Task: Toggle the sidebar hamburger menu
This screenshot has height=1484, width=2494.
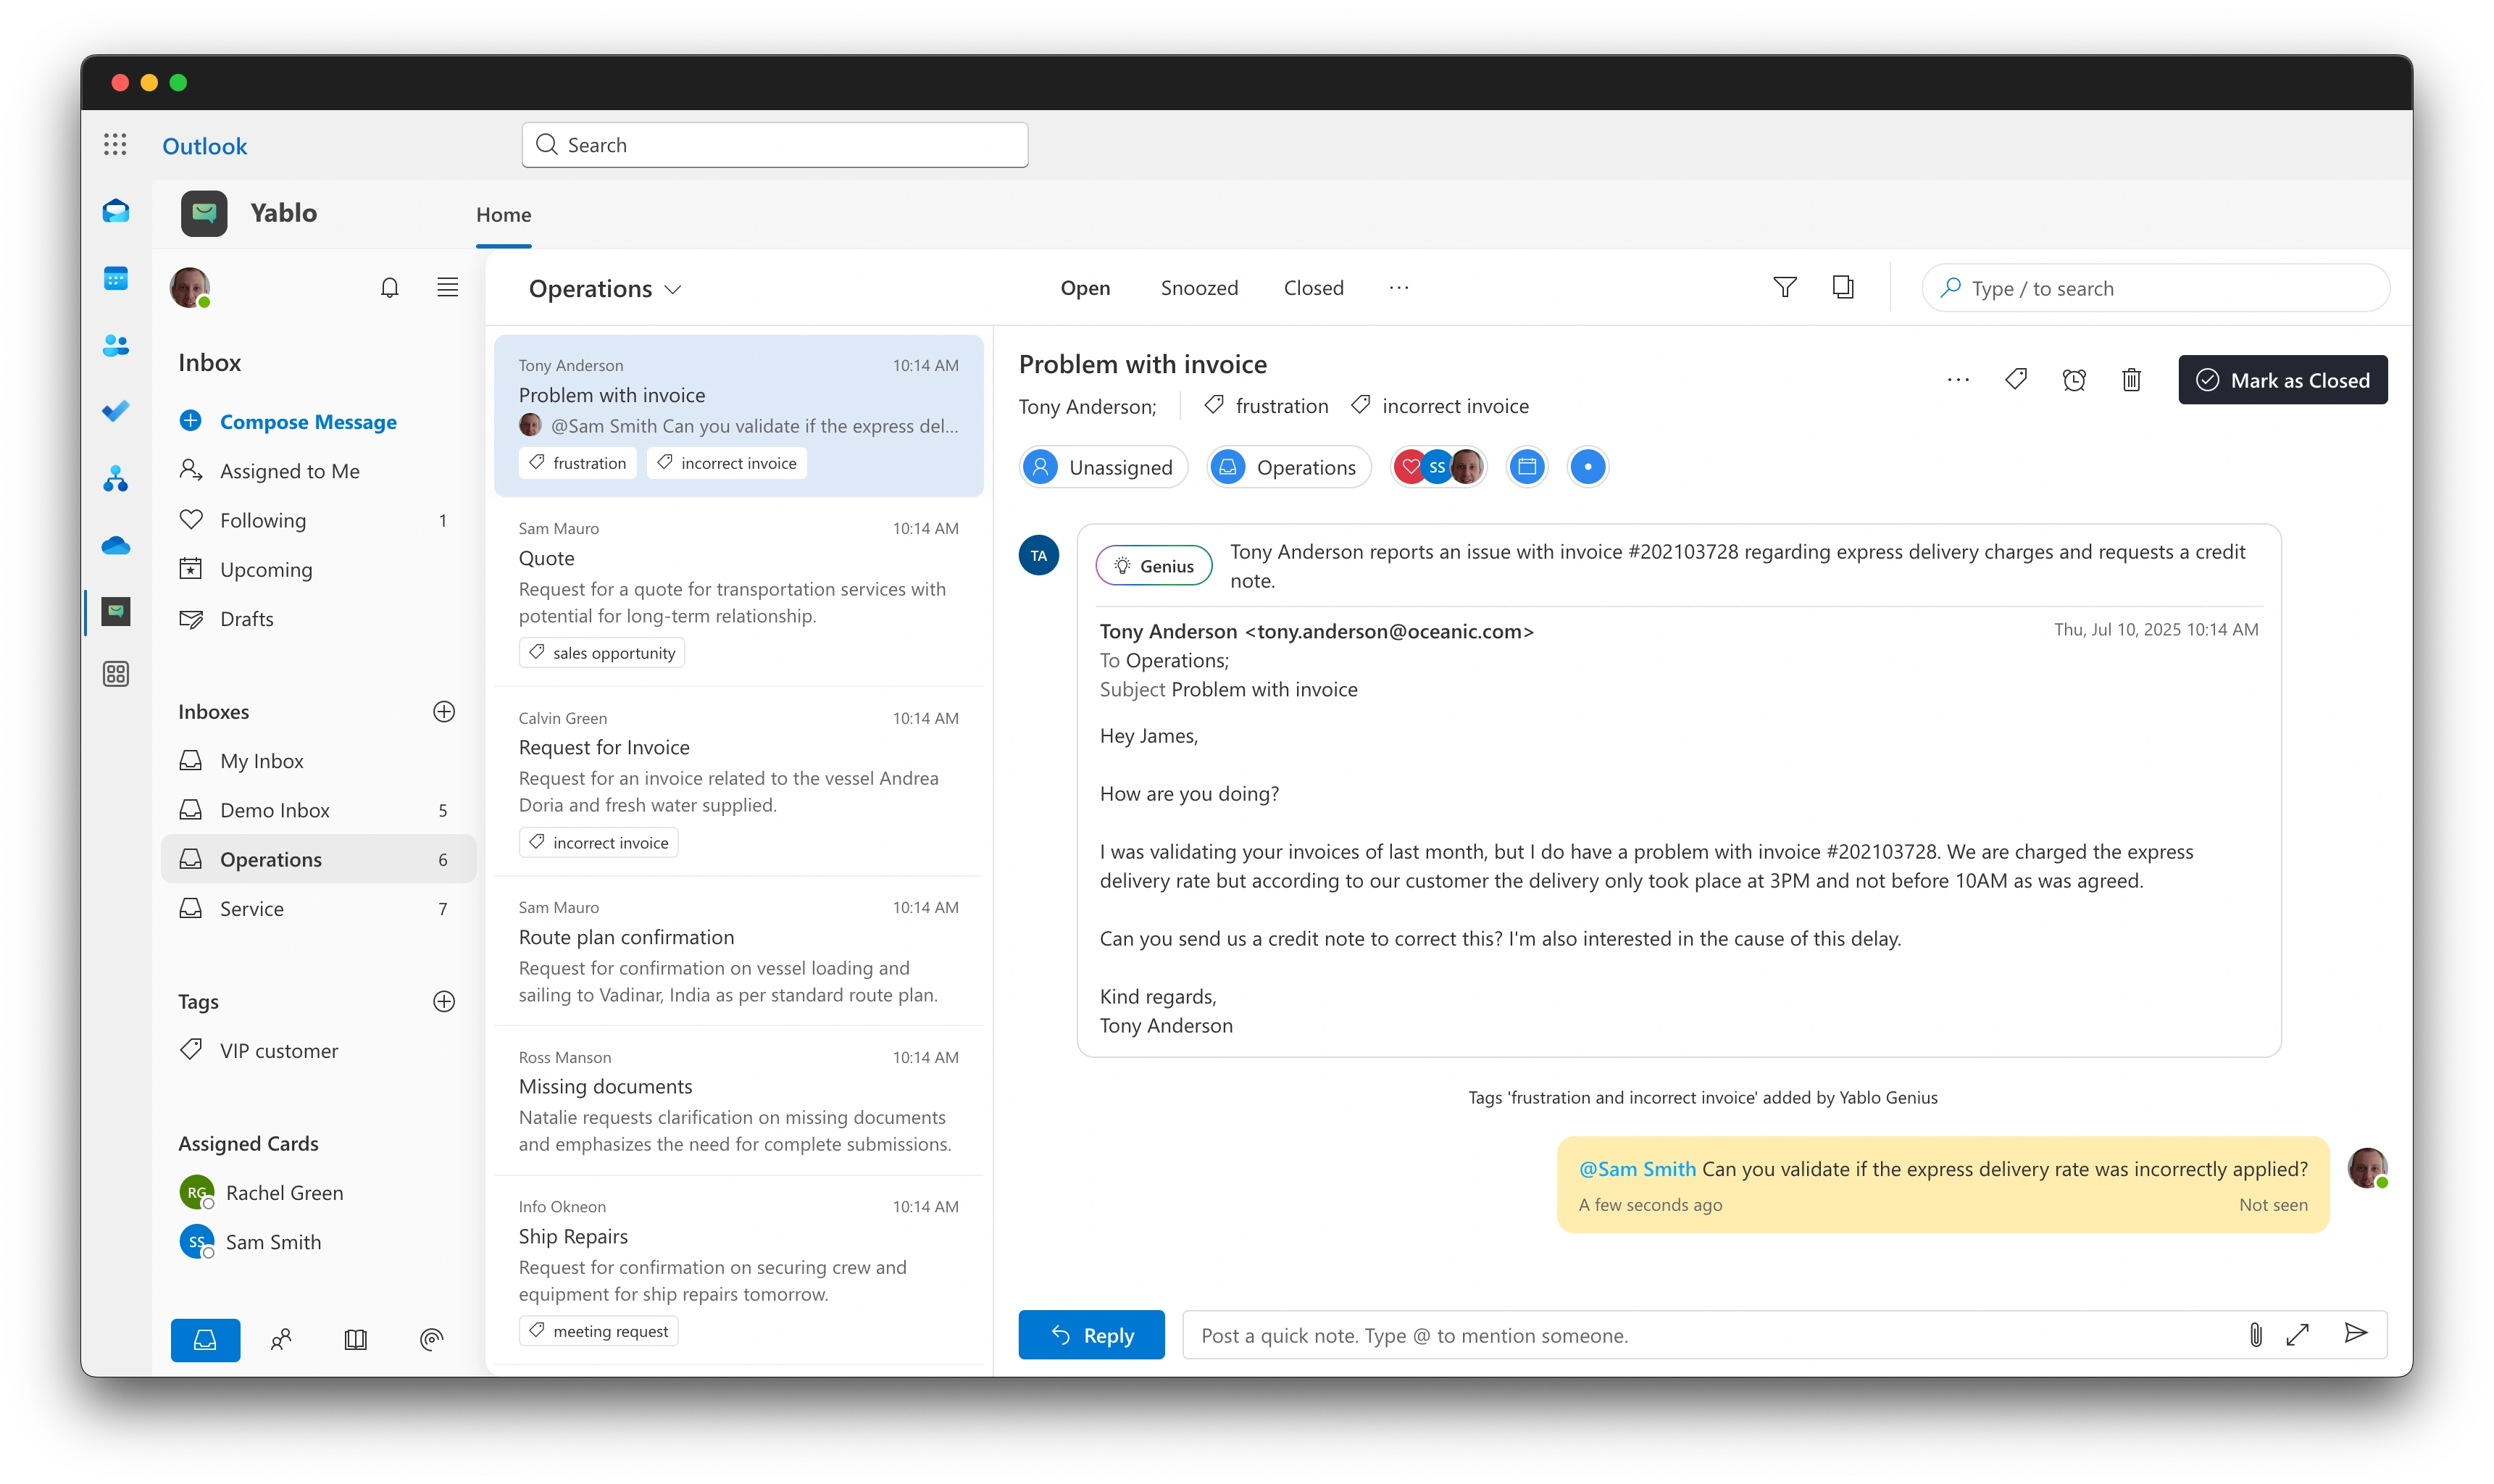Action: pyautogui.click(x=447, y=288)
